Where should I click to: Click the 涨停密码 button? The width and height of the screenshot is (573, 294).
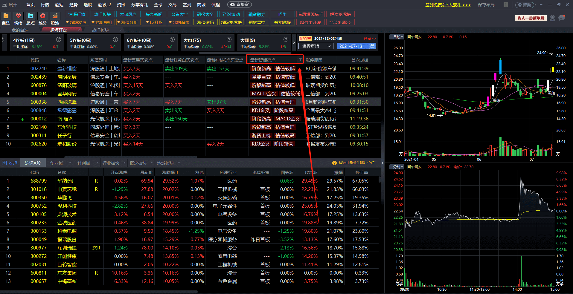[x=205, y=22]
